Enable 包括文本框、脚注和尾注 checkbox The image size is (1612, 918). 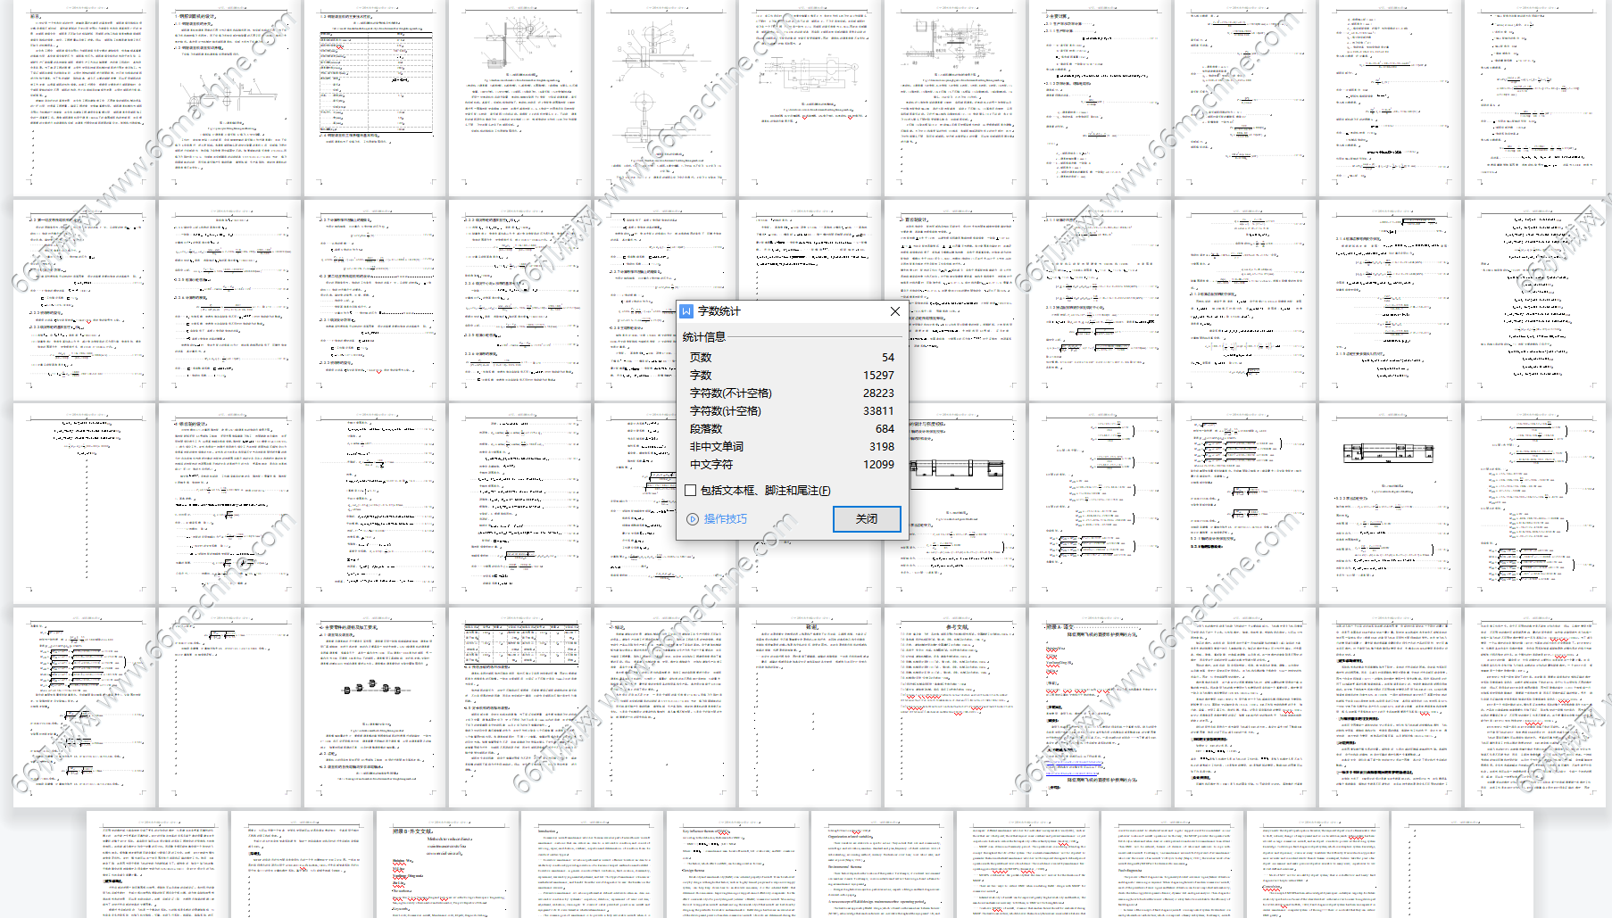691,491
